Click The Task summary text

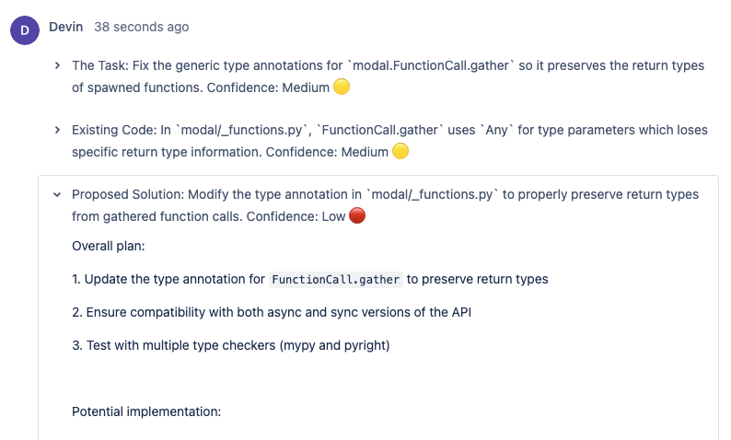click(388, 76)
